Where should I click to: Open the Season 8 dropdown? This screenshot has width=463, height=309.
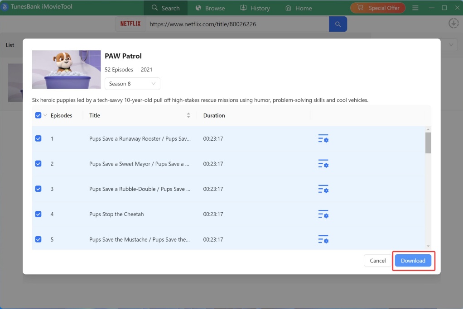131,83
